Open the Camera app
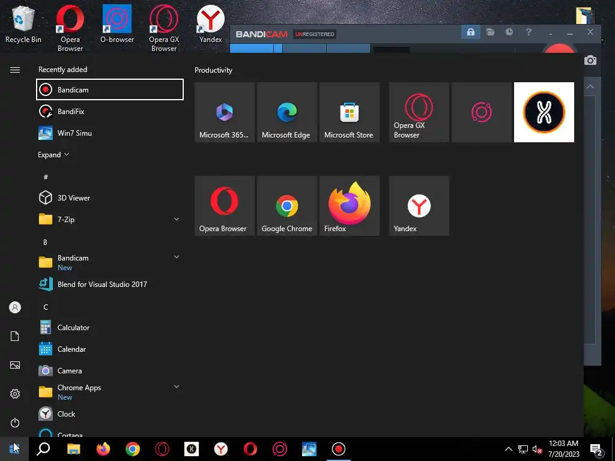 click(110, 370)
